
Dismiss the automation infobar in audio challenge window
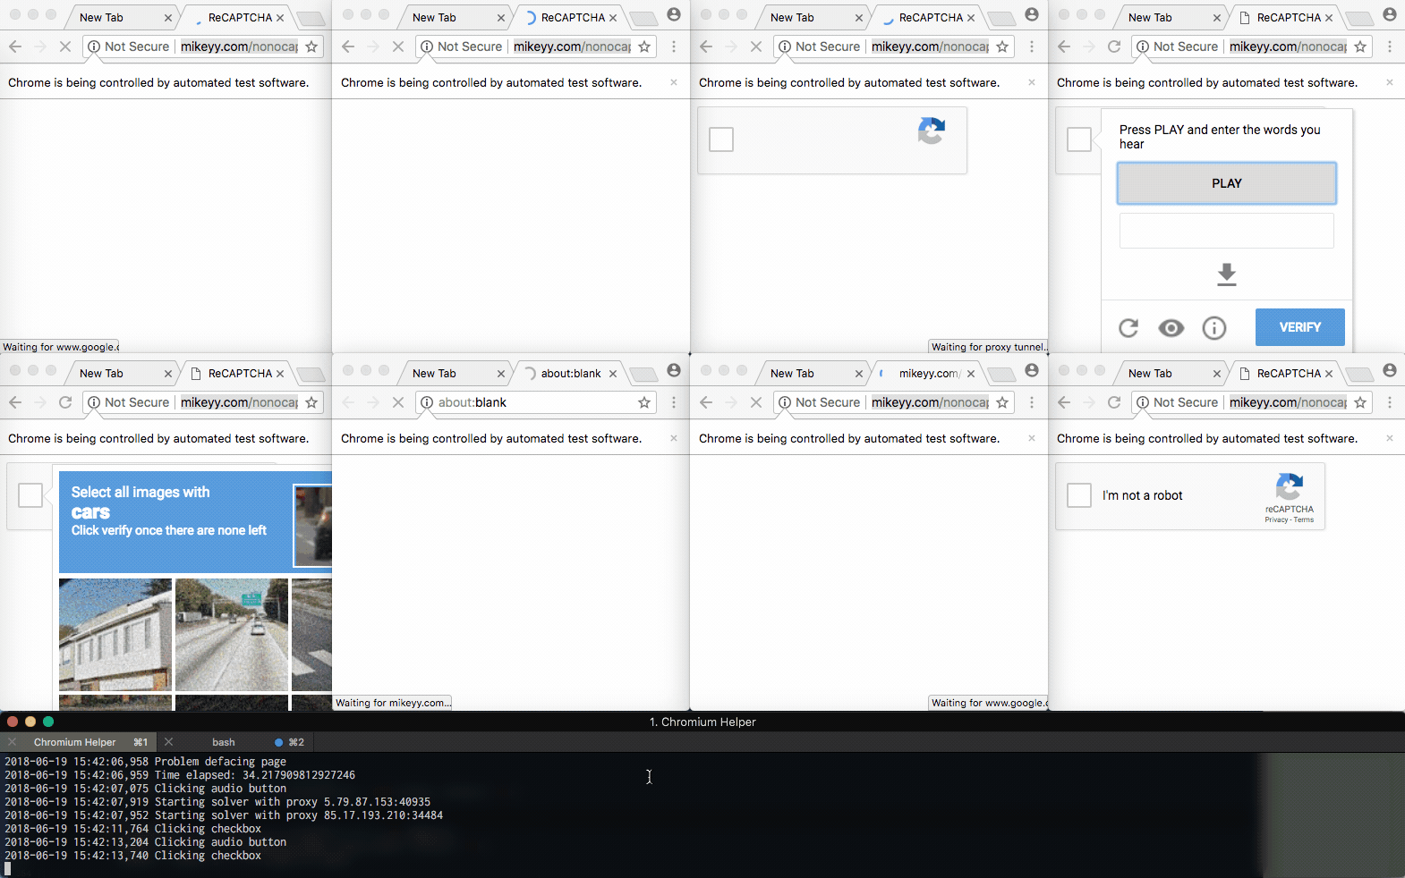(x=1390, y=82)
